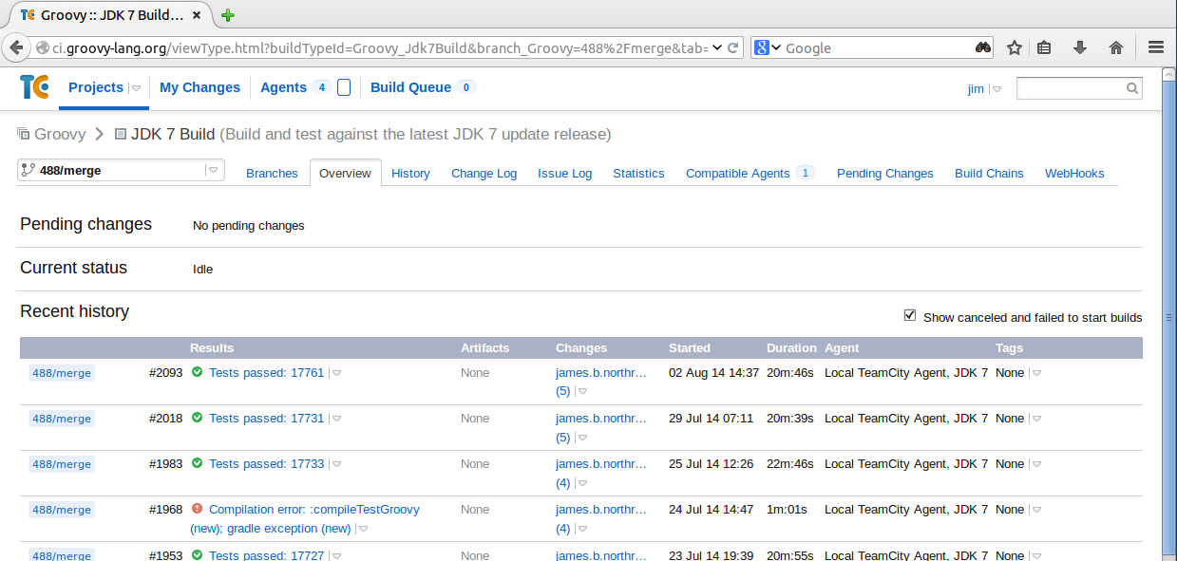This screenshot has height=561, width=1177.
Task: Click the binoculars search icon
Action: 983,47
